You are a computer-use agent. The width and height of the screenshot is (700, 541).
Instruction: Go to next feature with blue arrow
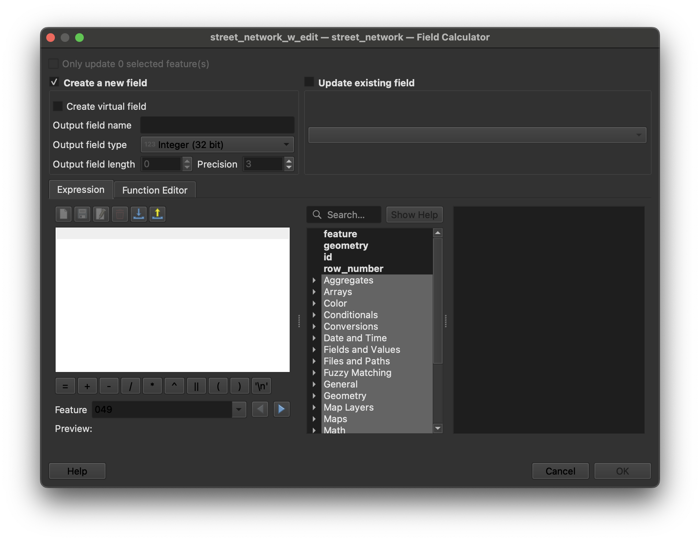tap(281, 409)
